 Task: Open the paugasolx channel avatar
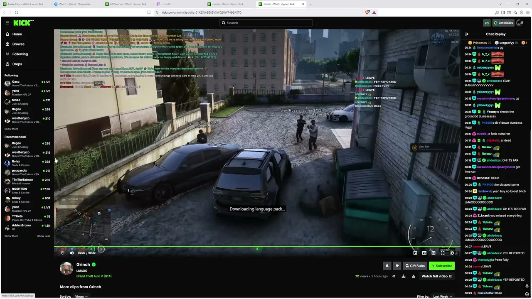click(7, 172)
